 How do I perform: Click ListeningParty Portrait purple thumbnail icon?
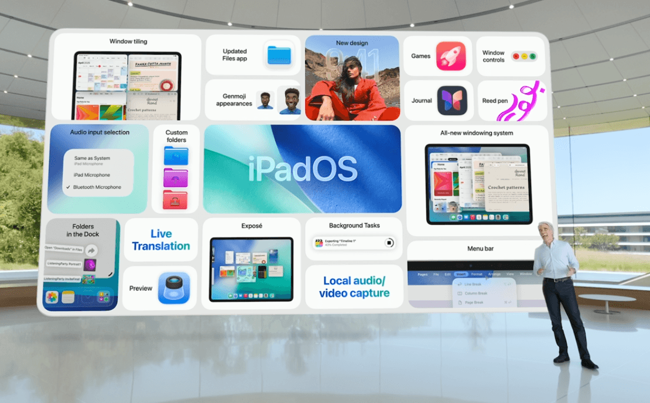click(90, 265)
